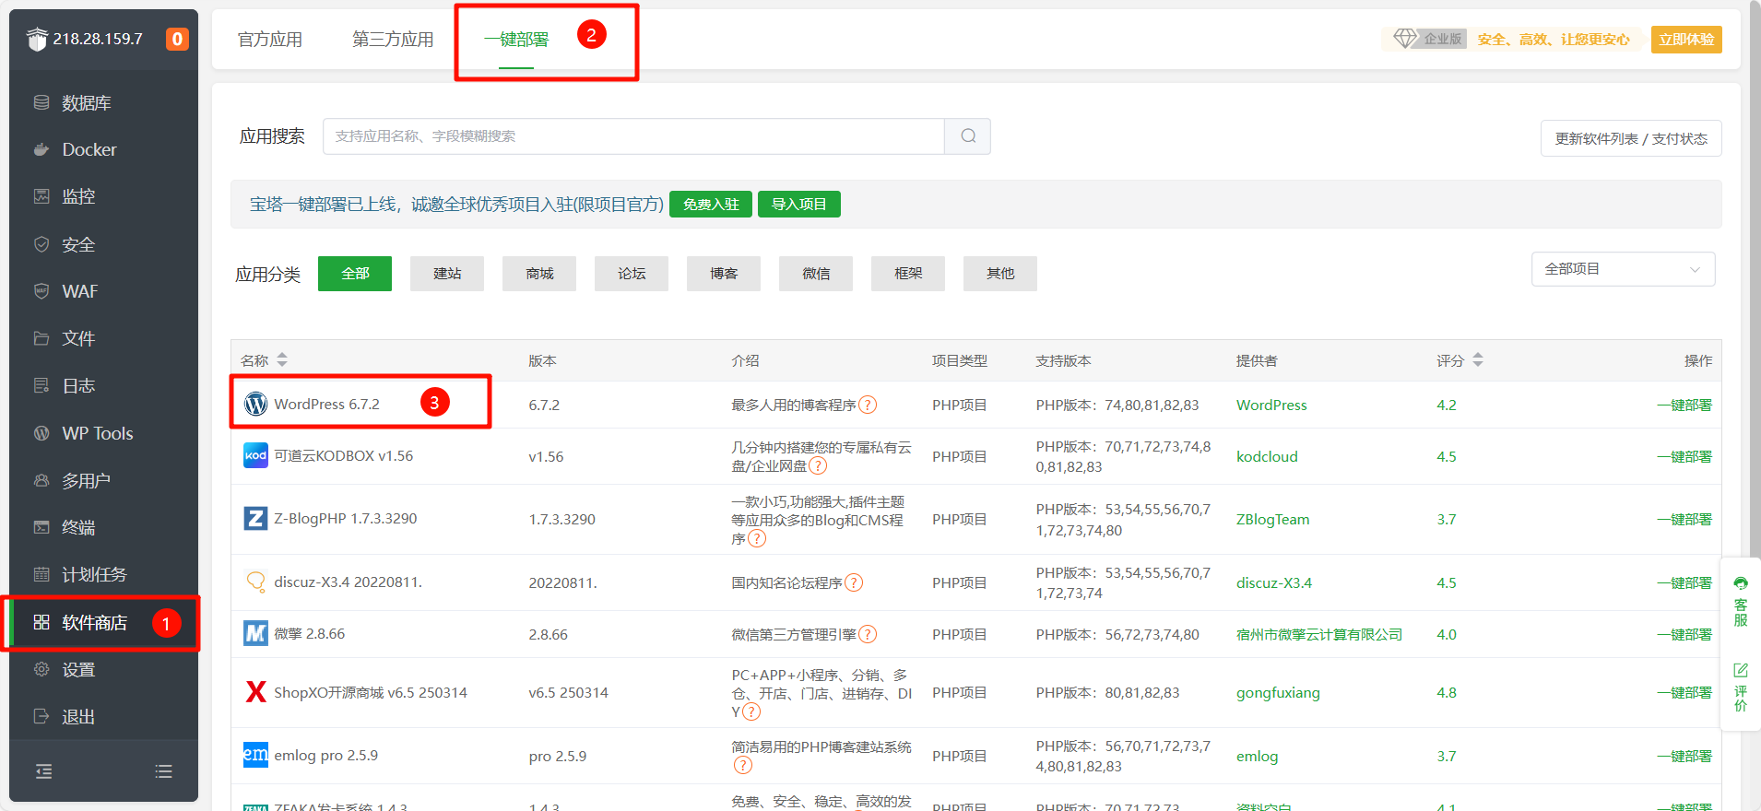
Task: Open the 监控 monitoring sidebar icon
Action: [x=41, y=196]
